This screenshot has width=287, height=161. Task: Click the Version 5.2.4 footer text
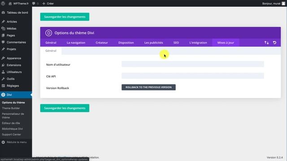pos(274,157)
